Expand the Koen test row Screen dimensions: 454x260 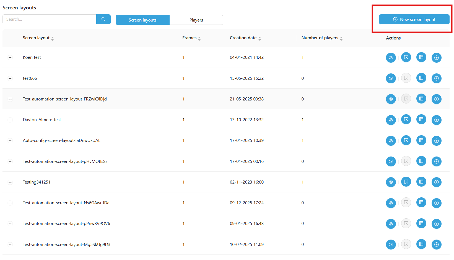click(x=10, y=58)
